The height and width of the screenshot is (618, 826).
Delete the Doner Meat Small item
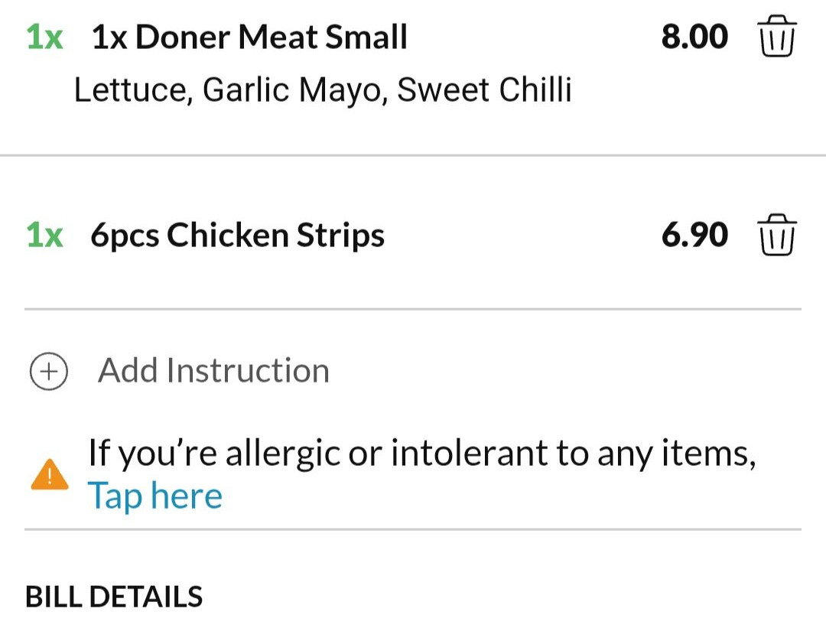click(777, 36)
